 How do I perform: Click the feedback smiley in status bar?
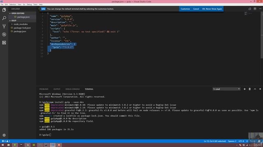[x=259, y=141]
